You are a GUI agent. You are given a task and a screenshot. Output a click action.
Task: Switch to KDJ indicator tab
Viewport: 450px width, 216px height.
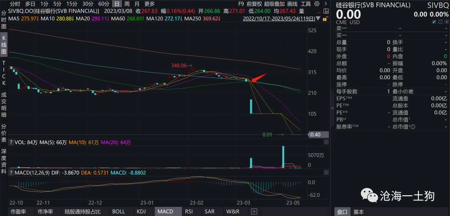pos(141,211)
